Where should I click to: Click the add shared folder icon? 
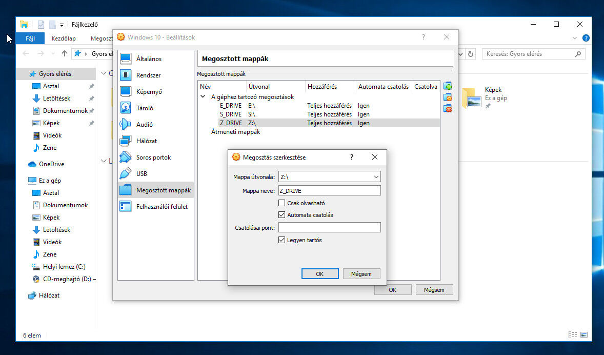447,86
